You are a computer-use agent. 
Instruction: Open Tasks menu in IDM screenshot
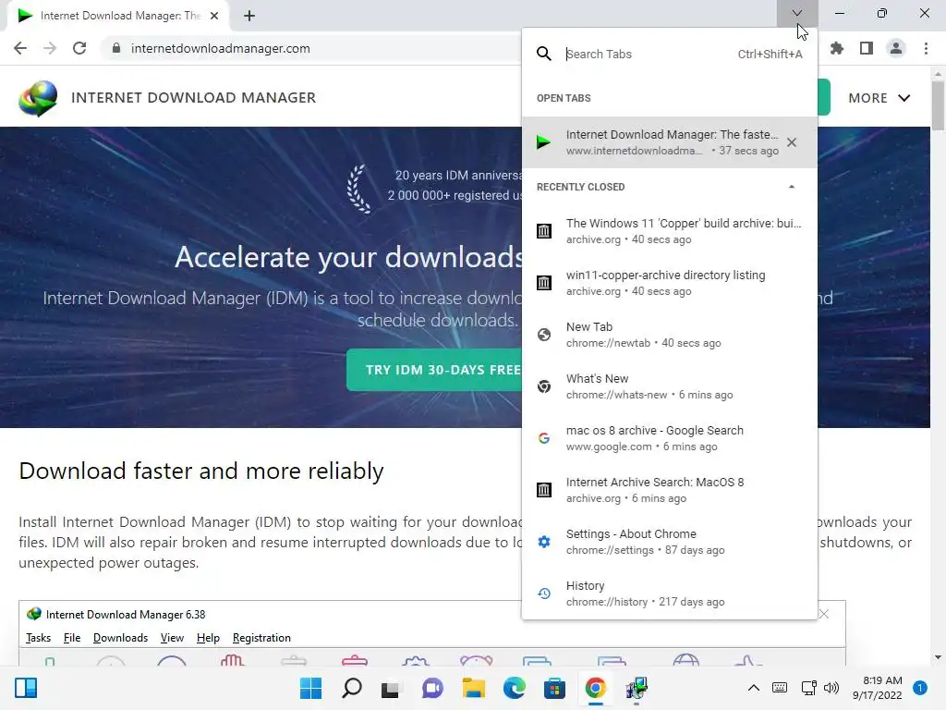[x=38, y=638]
